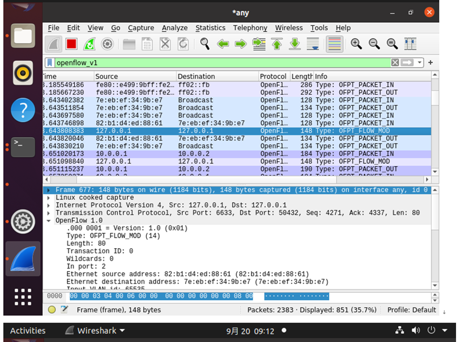
Task: Open Wireshark app menu in top bar
Action: point(95,331)
